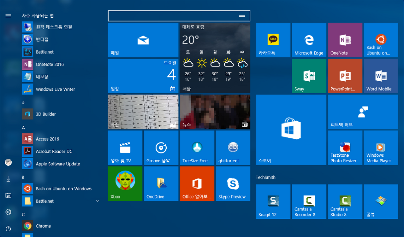
Task: Open 피드백 허브 tile
Action: [x=363, y=112]
